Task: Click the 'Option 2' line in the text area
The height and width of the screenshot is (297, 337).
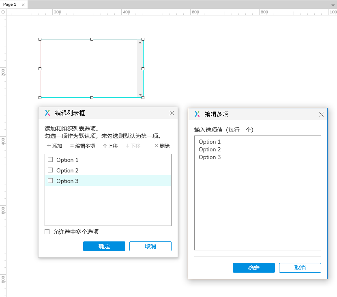Action: 210,149
